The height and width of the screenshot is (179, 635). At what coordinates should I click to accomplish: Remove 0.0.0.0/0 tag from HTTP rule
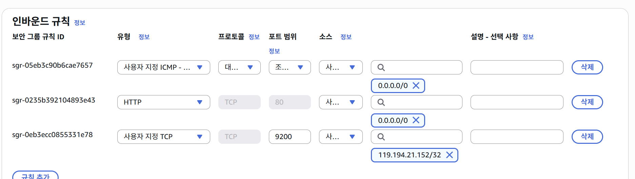point(416,120)
